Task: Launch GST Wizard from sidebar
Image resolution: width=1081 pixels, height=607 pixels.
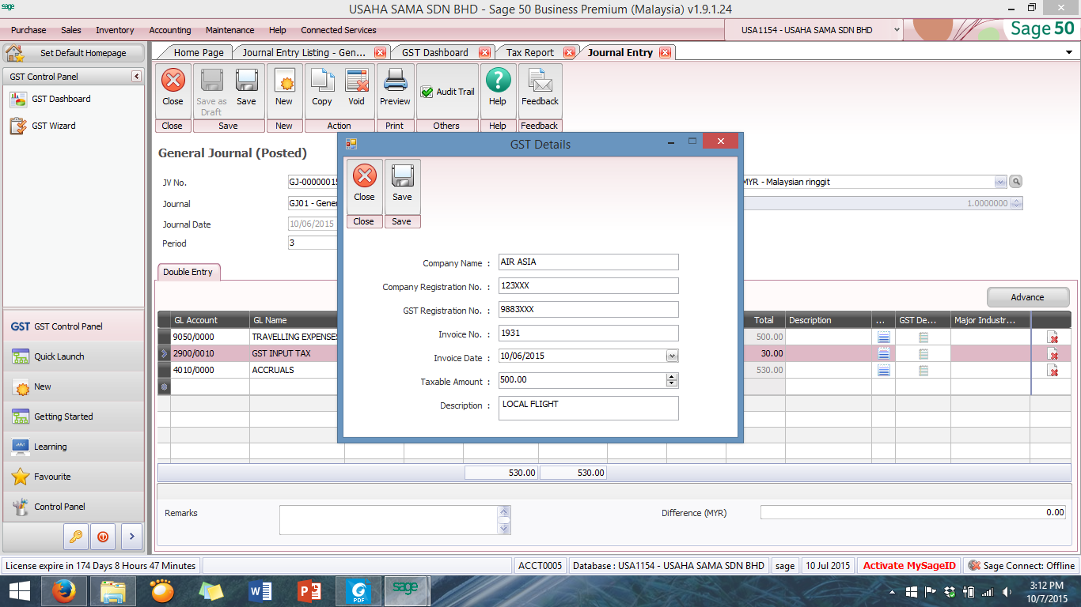Action: coord(54,126)
